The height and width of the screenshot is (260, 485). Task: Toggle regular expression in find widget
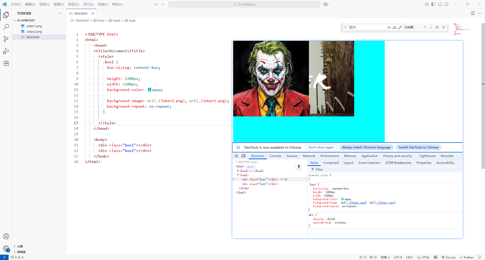pyautogui.click(x=400, y=27)
